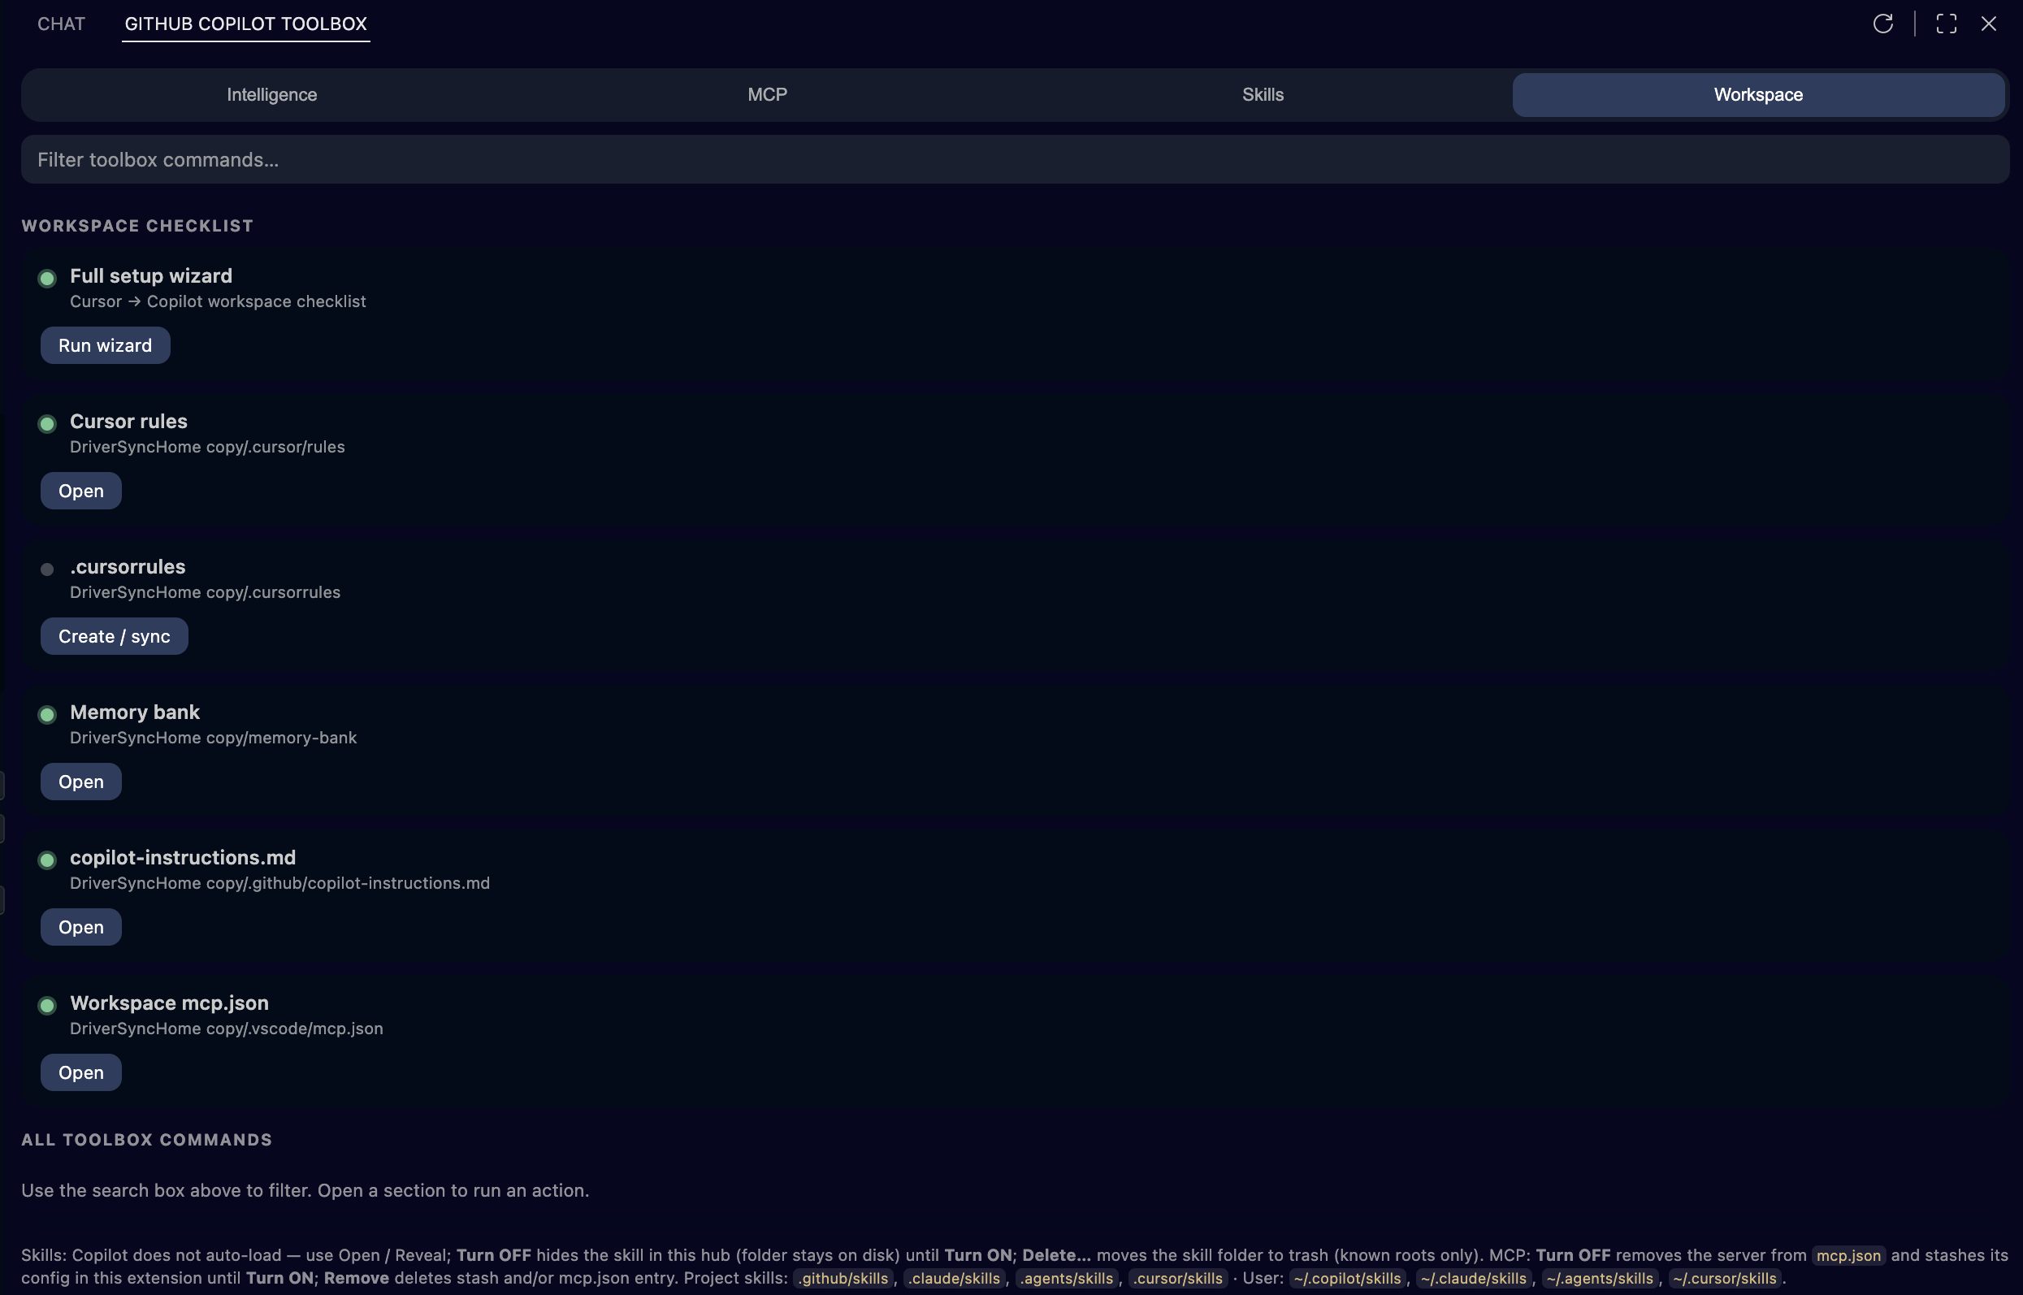
Task: Click gray status dot beside .cursorrules
Action: click(x=47, y=570)
